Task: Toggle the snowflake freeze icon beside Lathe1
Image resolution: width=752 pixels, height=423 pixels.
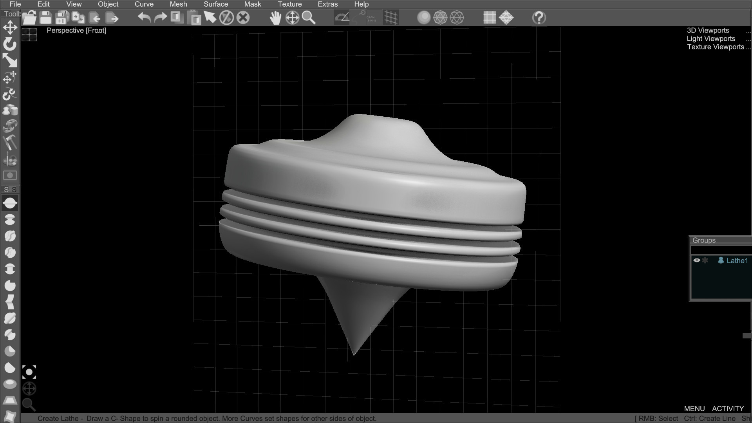Action: [x=706, y=260]
